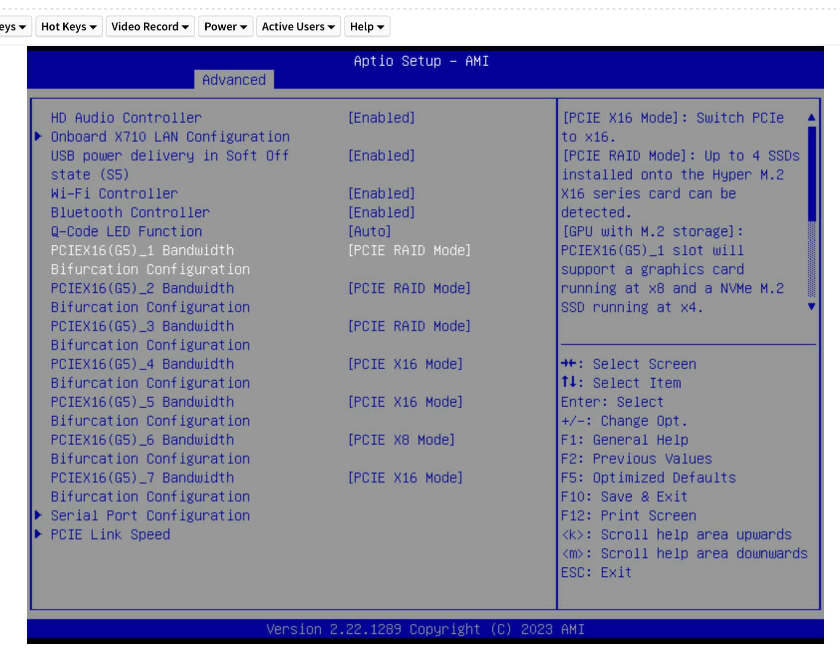Click the help area scroll down arrow
The image size is (840, 660).
[x=811, y=307]
